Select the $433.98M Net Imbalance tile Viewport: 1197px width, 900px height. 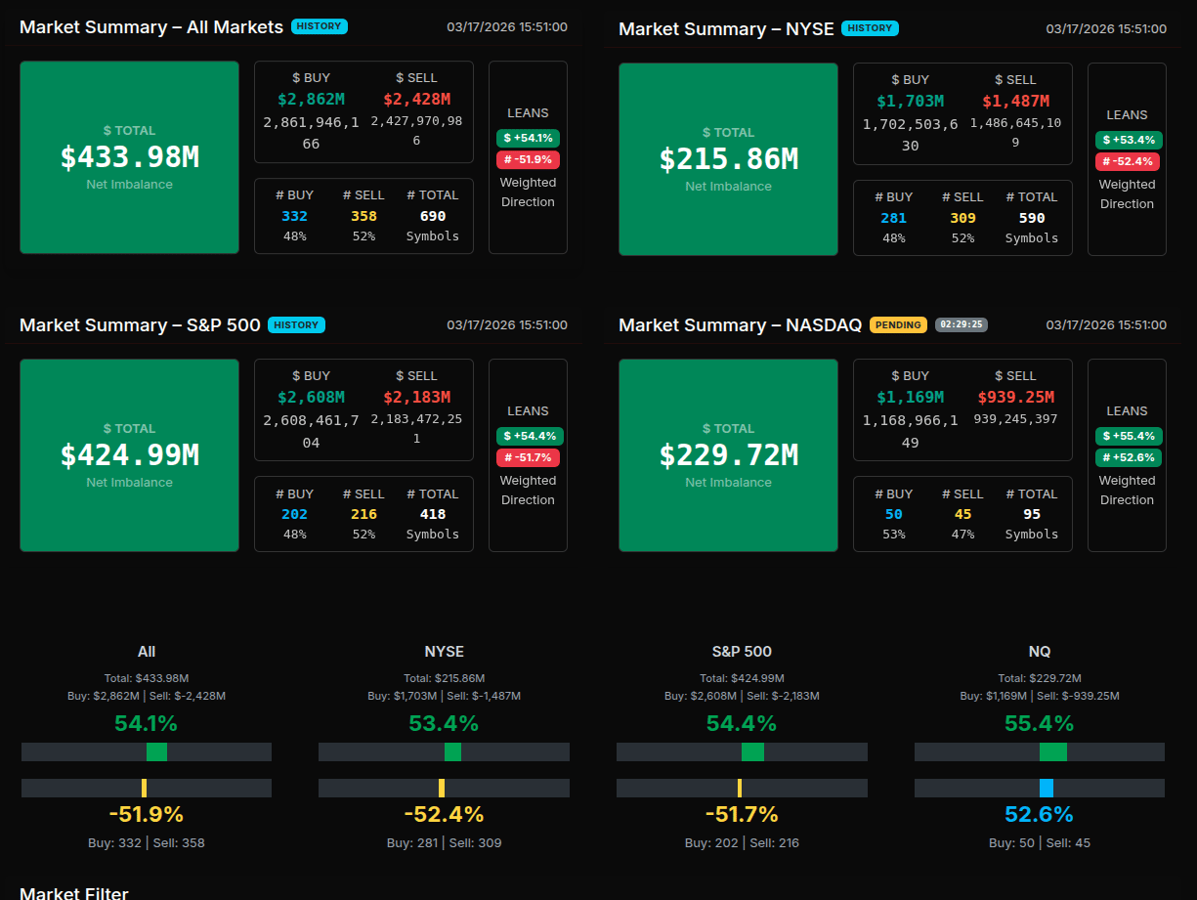129,157
